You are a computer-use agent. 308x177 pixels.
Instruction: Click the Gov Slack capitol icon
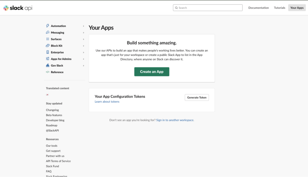point(48,66)
